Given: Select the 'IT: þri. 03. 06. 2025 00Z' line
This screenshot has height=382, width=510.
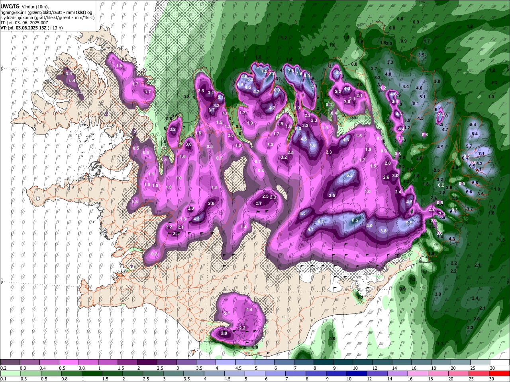Looking at the screenshot, I should [x=24, y=23].
